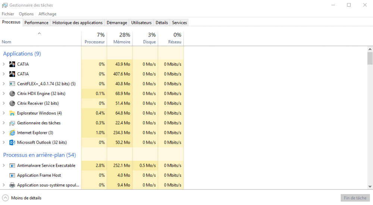Click the Internet Explorer icon
This screenshot has height=205, width=373.
click(x=12, y=133)
